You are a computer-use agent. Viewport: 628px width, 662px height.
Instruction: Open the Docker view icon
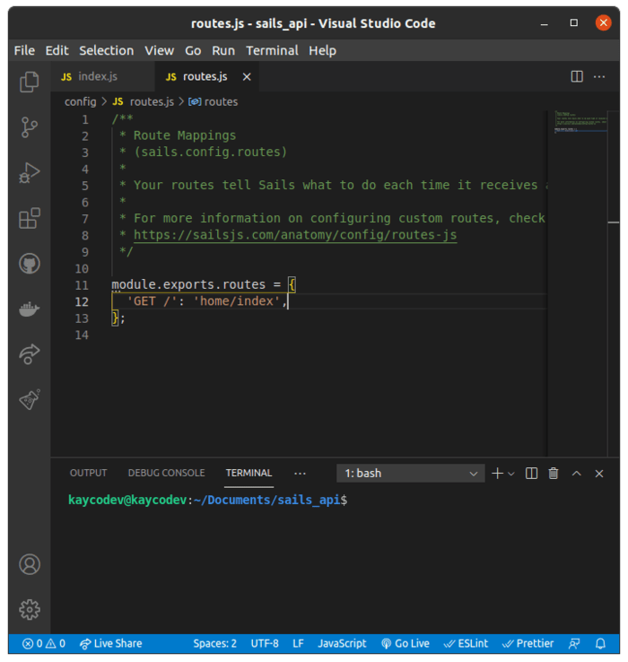coord(29,309)
